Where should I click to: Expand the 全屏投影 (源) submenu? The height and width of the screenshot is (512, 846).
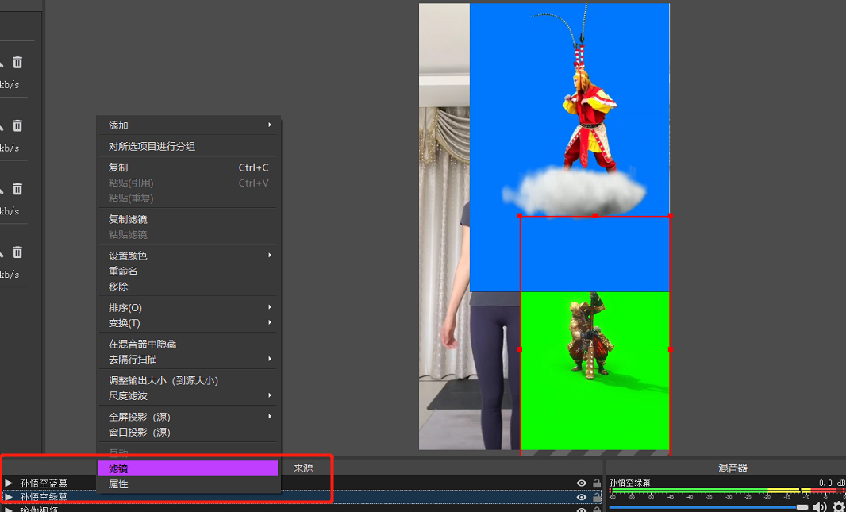tap(188, 417)
